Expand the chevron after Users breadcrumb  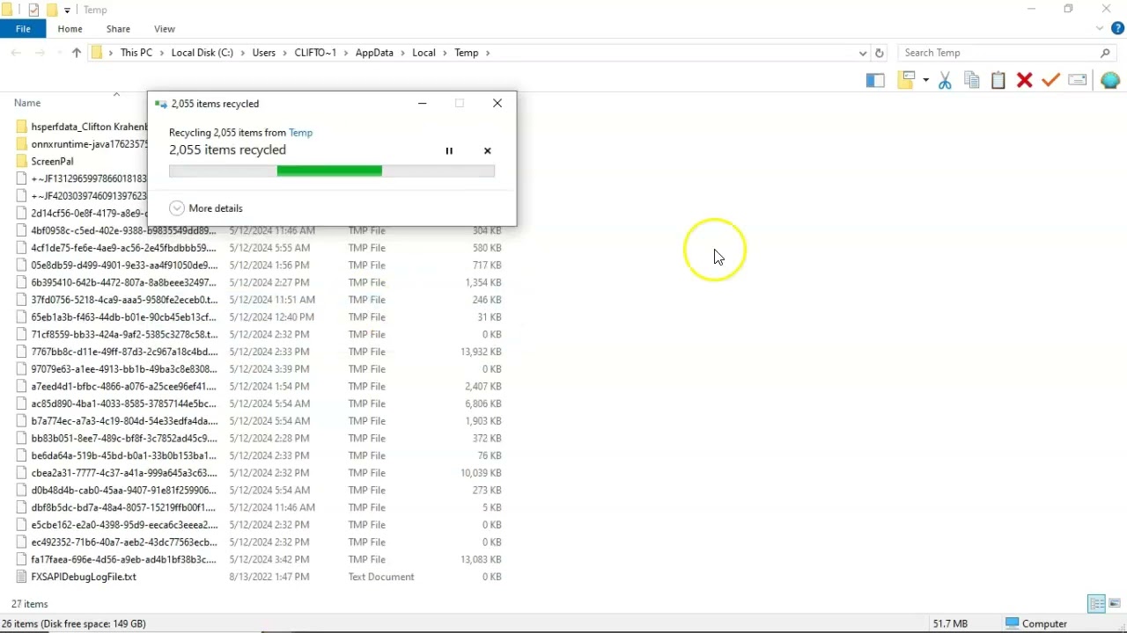[x=284, y=53]
